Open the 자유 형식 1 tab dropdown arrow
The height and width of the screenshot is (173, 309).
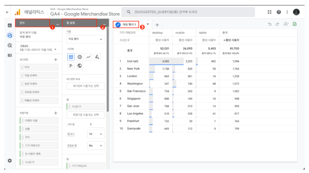(148, 24)
